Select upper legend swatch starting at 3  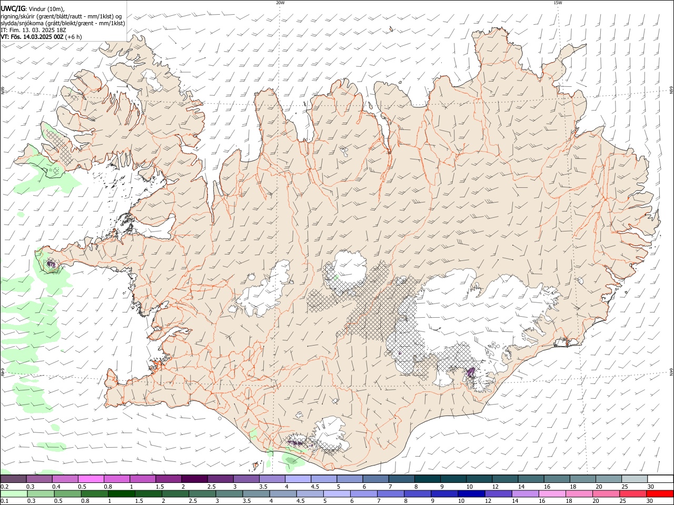pos(246,479)
